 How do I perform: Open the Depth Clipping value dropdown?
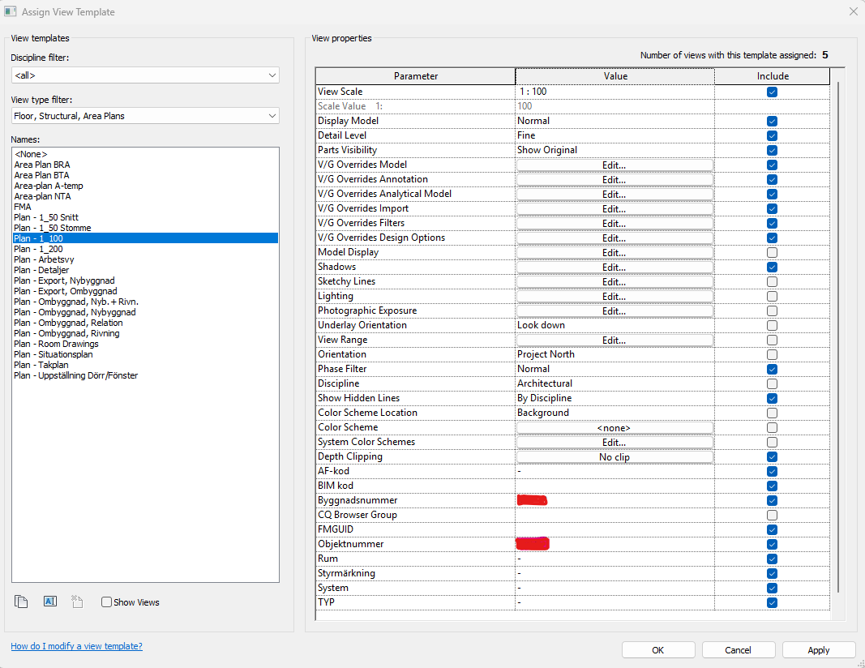(614, 456)
